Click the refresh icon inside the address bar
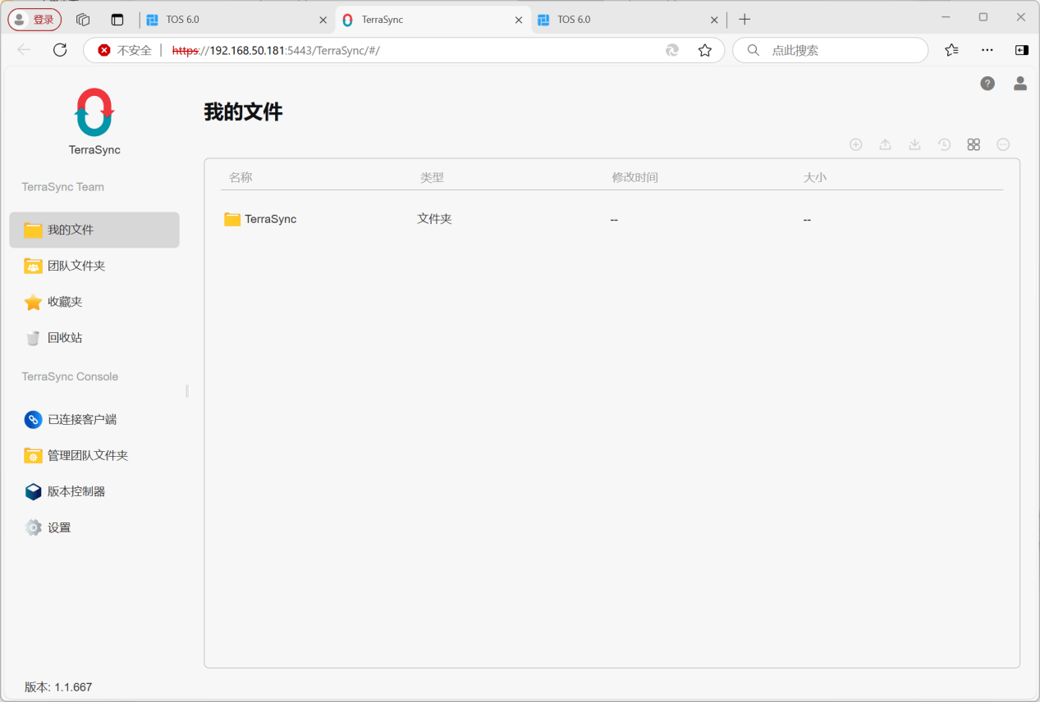This screenshot has height=702, width=1040. pos(672,50)
